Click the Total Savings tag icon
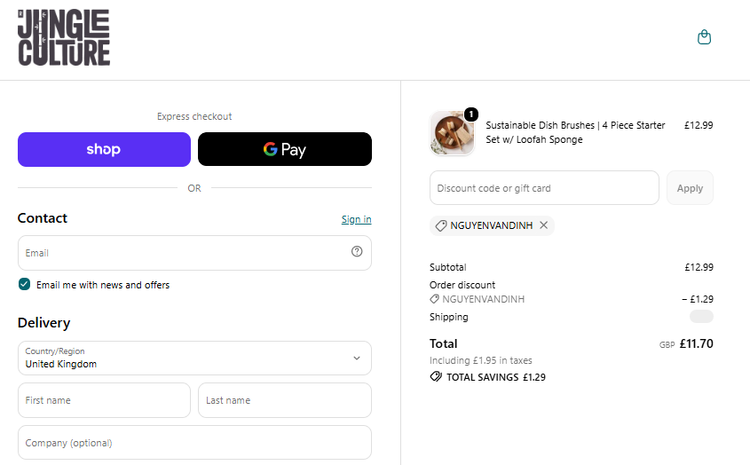 tap(436, 376)
